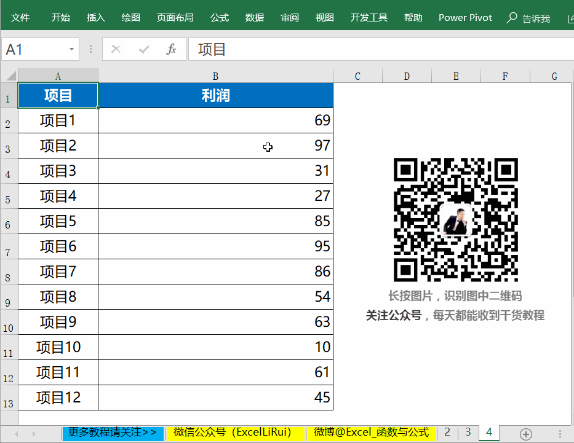Select the cell 项目10

pos(58,347)
